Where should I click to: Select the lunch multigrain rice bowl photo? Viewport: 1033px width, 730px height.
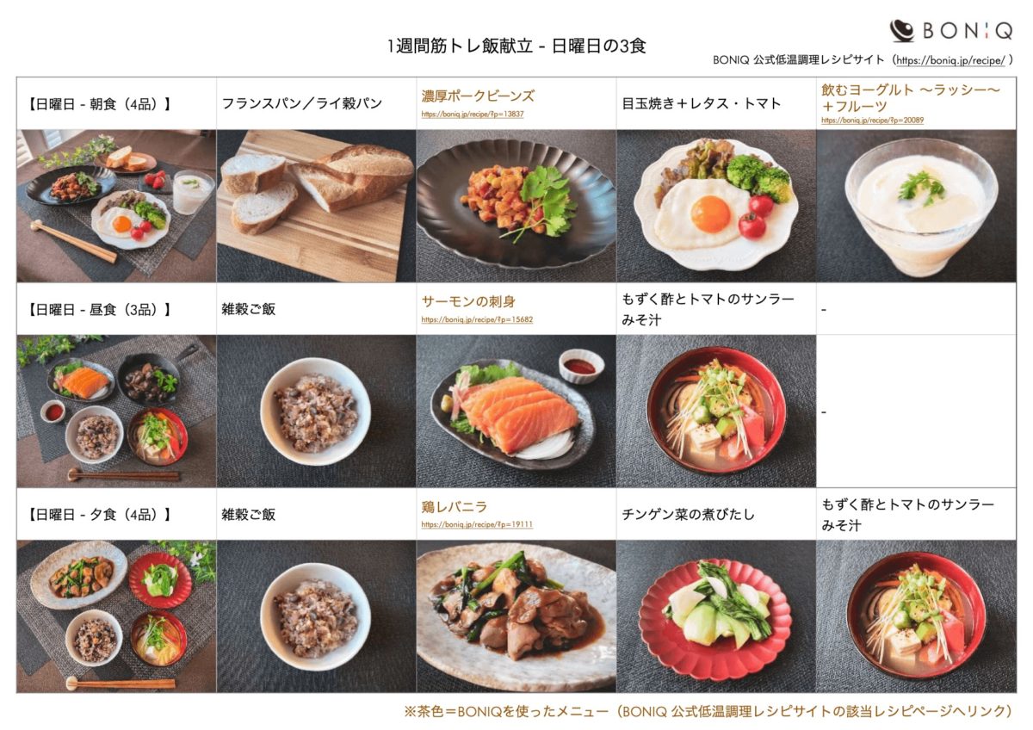316,411
